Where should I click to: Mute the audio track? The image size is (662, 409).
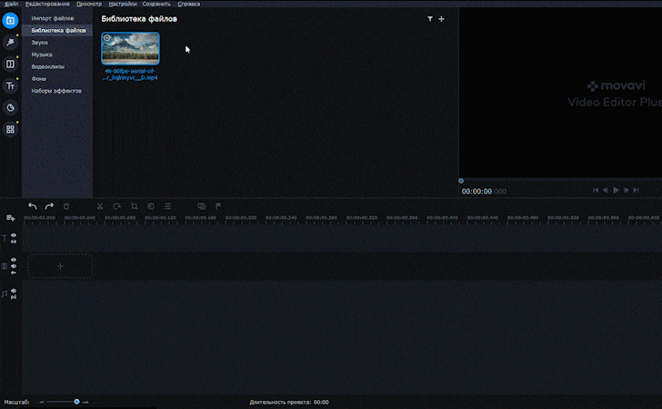[x=14, y=291]
